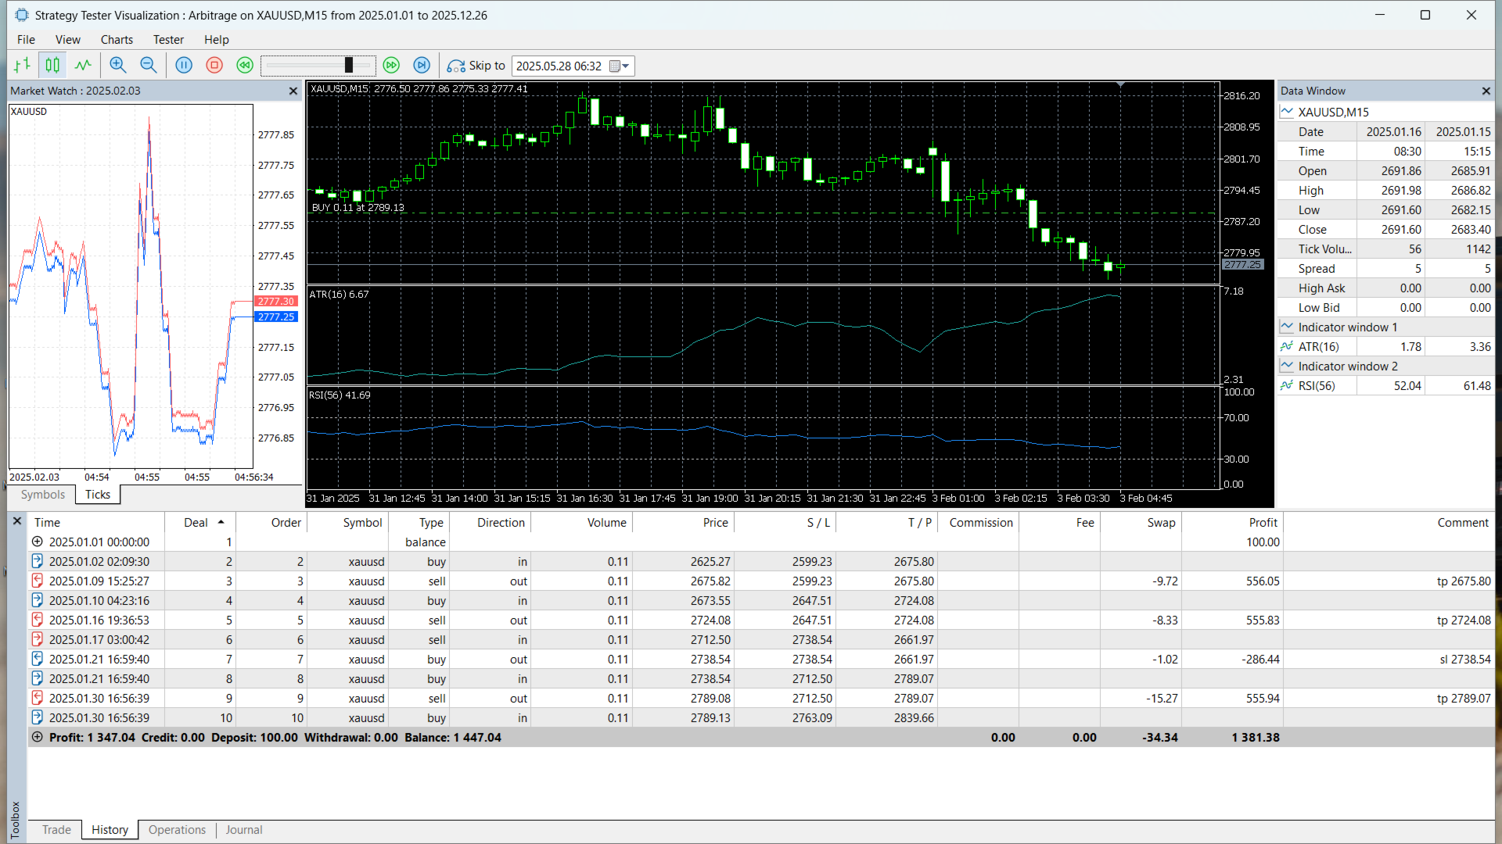Image resolution: width=1502 pixels, height=844 pixels.
Task: Slow down the visualization speed
Action: (x=245, y=66)
